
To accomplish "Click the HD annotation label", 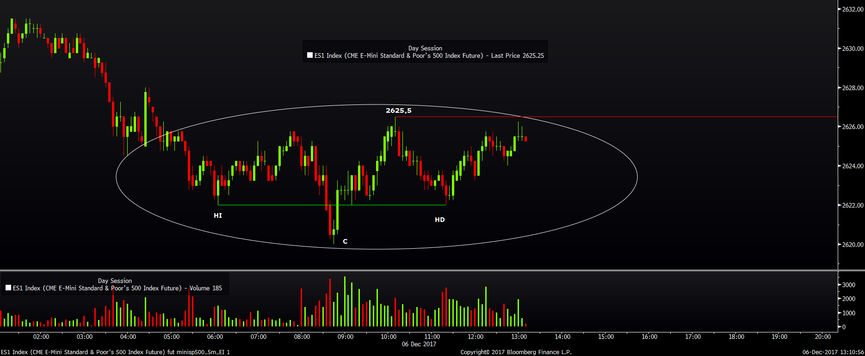I will (440, 220).
